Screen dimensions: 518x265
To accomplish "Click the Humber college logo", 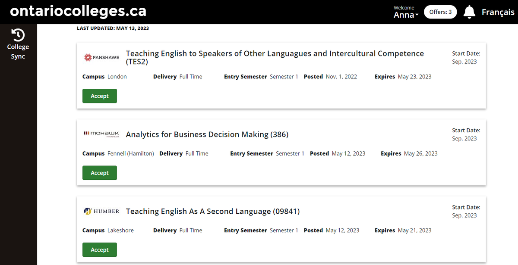I will tap(101, 211).
